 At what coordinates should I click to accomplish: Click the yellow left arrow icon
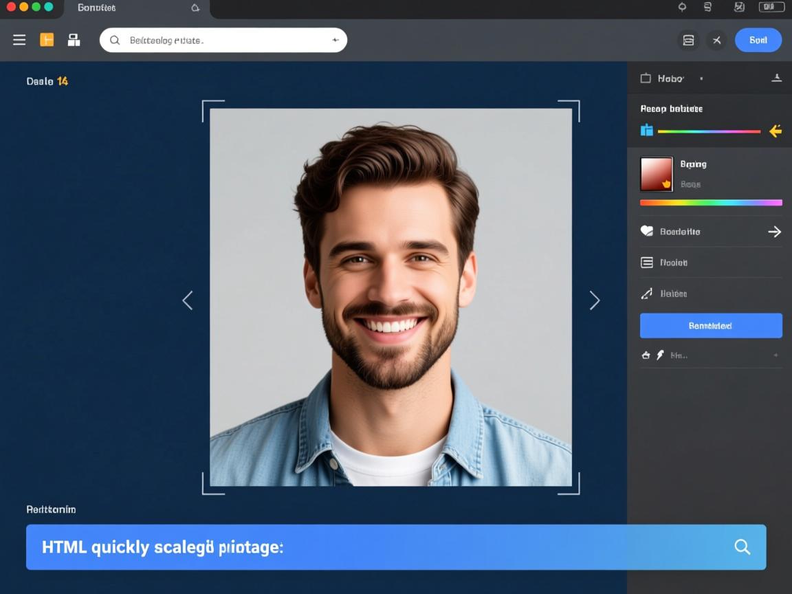tap(775, 131)
